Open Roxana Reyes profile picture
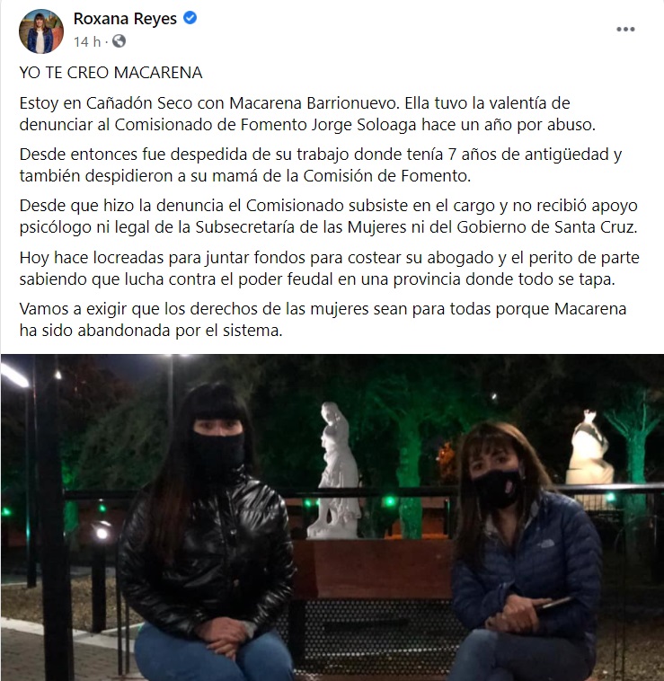 41,31
